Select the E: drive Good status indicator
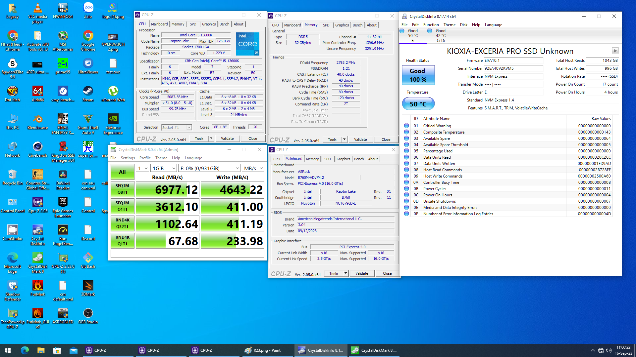The height and width of the screenshot is (357, 636). click(x=410, y=35)
